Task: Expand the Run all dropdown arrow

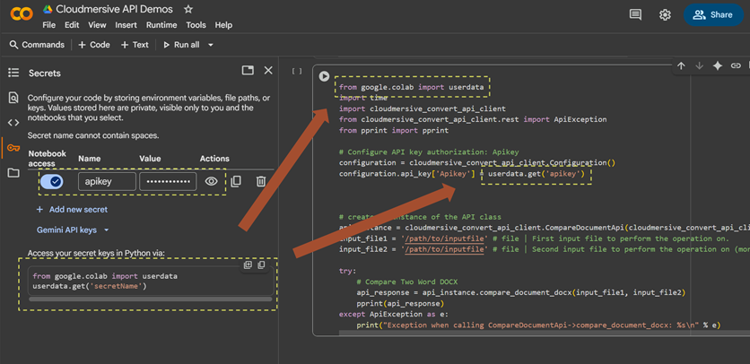Action: (x=211, y=45)
